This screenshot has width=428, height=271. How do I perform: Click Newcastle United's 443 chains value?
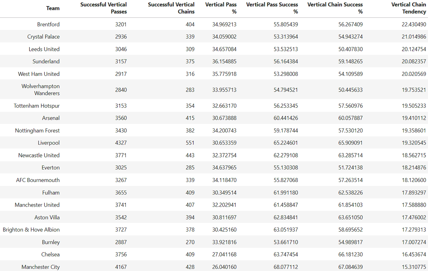(x=190, y=155)
